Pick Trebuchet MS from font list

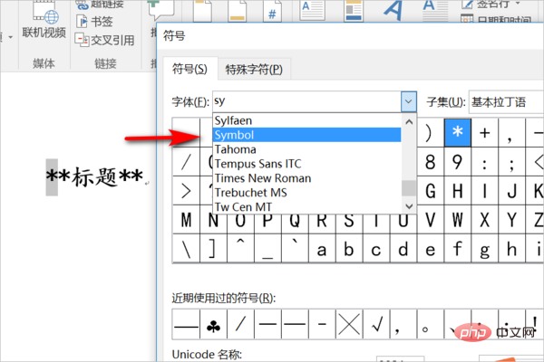252,193
